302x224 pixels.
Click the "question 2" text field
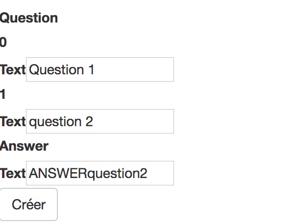(x=100, y=121)
